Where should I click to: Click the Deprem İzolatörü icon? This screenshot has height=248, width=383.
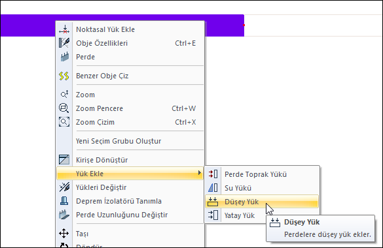(64, 201)
